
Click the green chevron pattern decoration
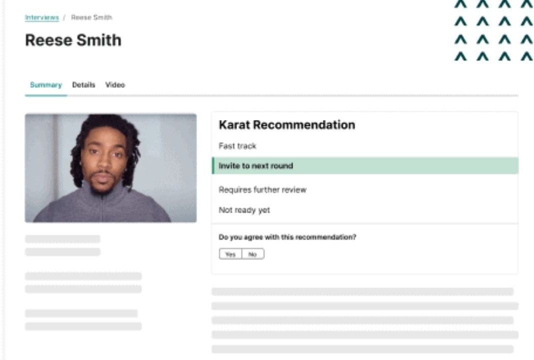click(494, 30)
